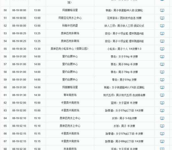The image size is (172, 150).
Task: Click venue 卡里奥卡竞技场 in row 62
Action: (70, 103)
